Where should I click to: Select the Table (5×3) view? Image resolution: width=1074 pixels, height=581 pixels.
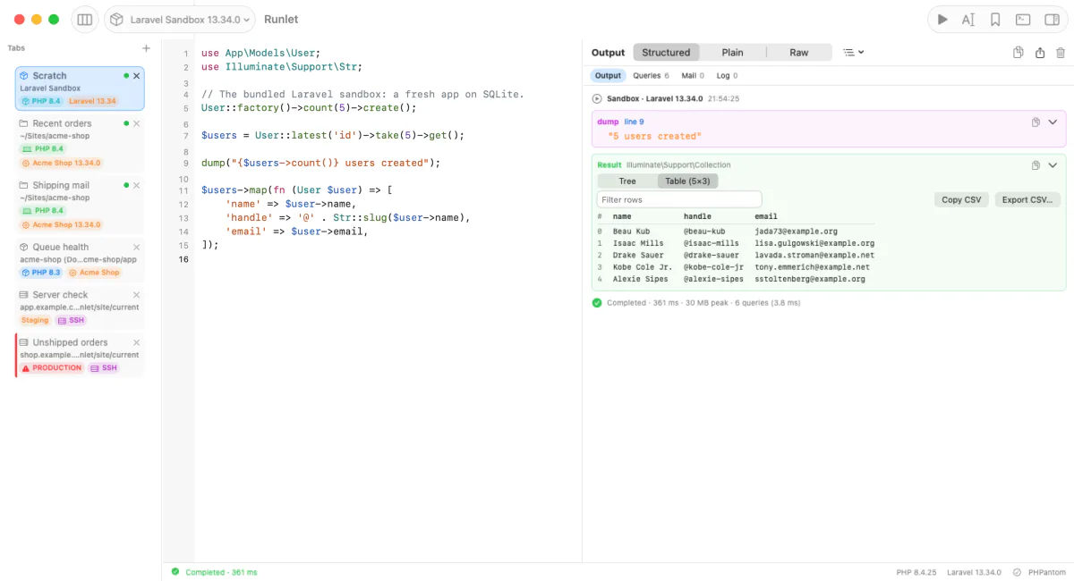(687, 181)
